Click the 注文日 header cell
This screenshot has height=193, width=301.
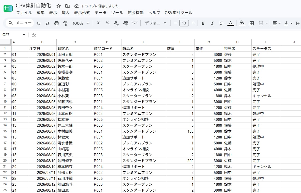(42, 49)
